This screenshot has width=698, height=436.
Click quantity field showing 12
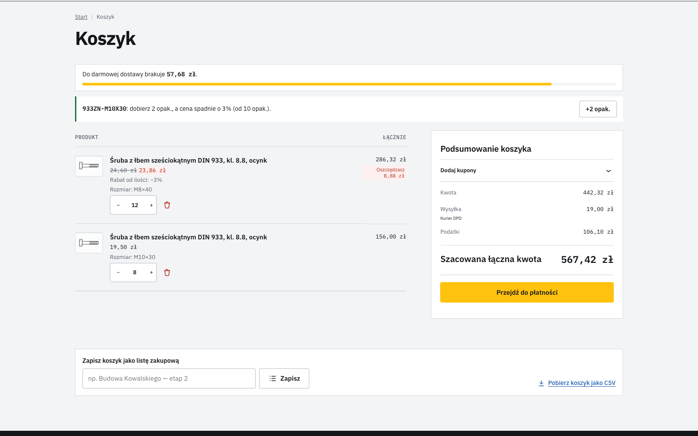pyautogui.click(x=135, y=205)
